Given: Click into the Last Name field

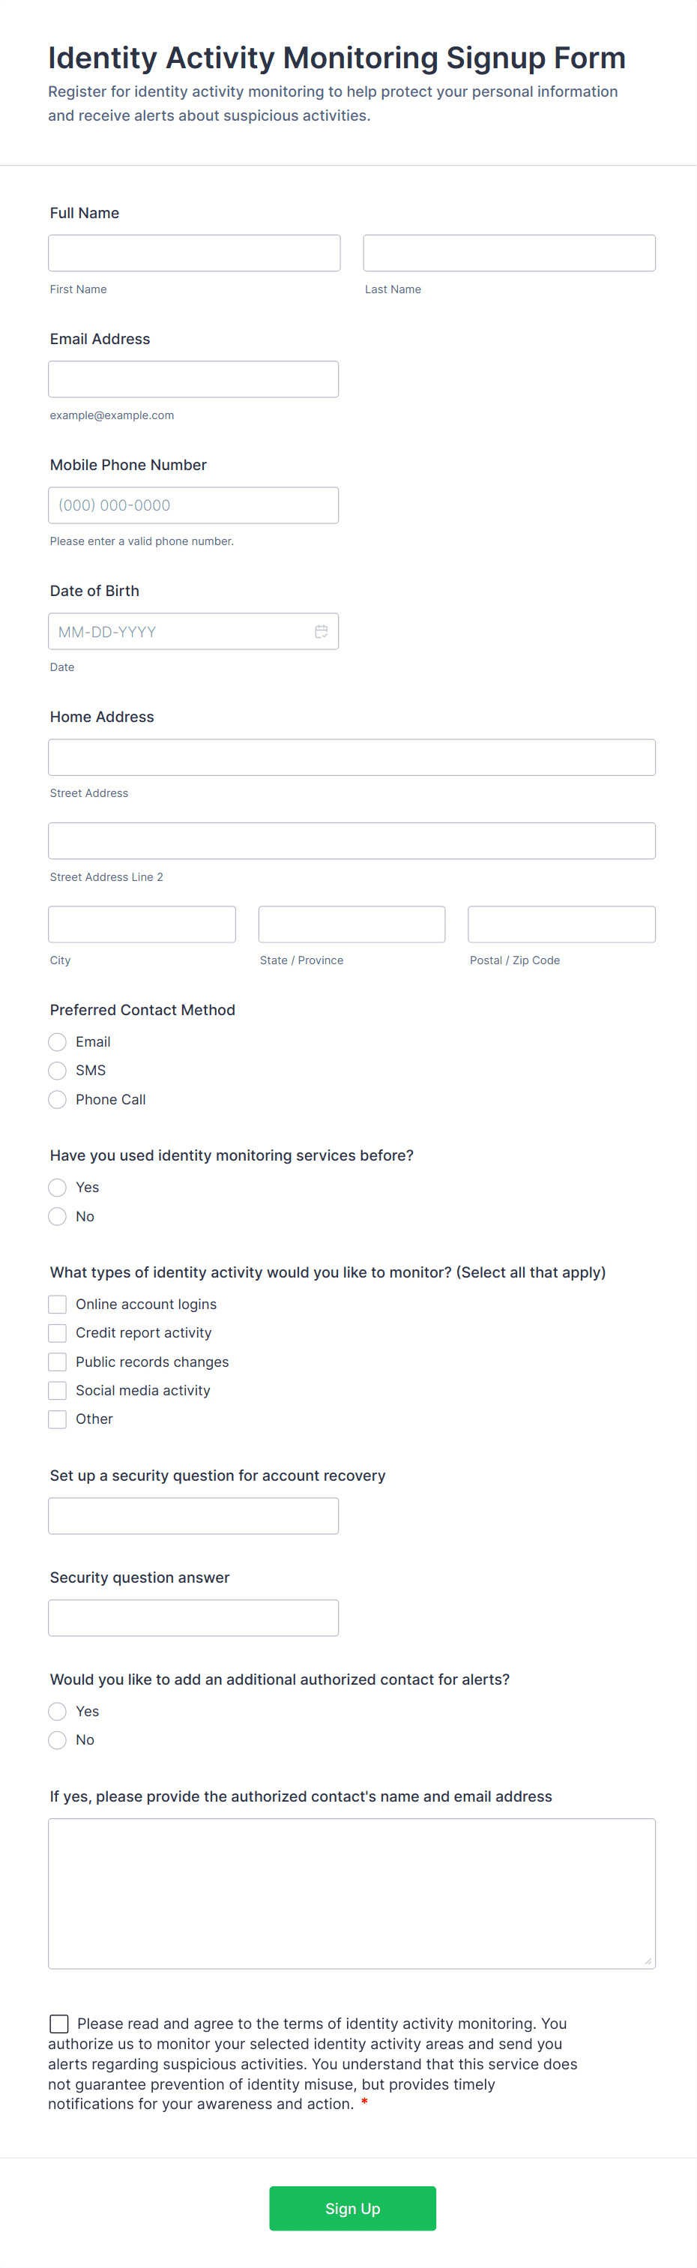Looking at the screenshot, I should (x=509, y=253).
